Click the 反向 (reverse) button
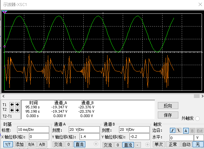 tap(168, 106)
